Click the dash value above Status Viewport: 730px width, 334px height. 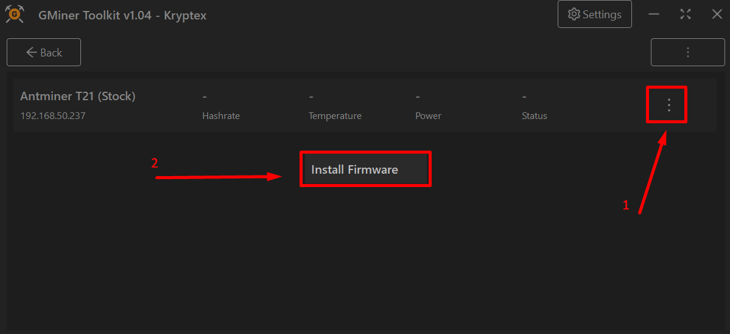[x=524, y=97]
